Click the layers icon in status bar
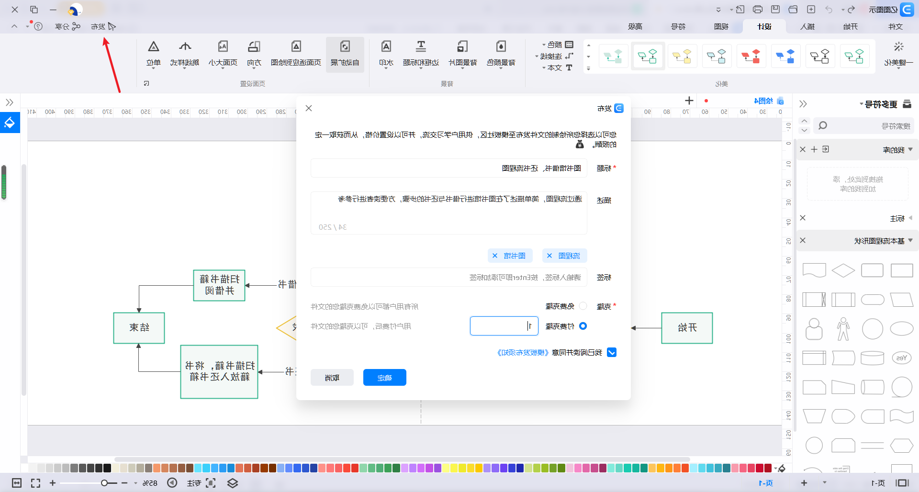 coord(233,483)
